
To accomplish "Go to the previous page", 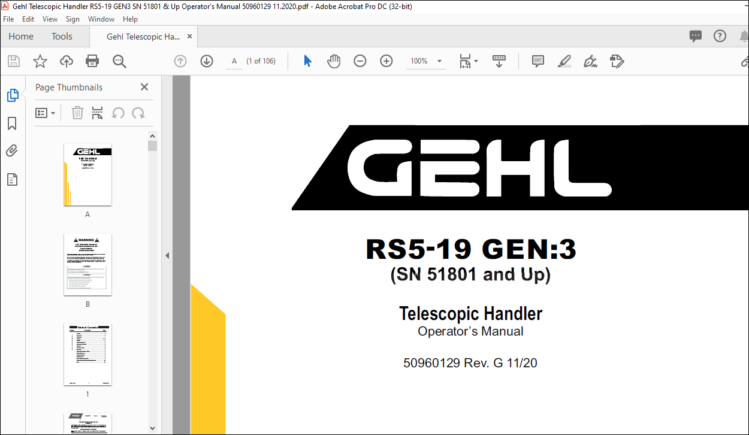I will click(180, 61).
